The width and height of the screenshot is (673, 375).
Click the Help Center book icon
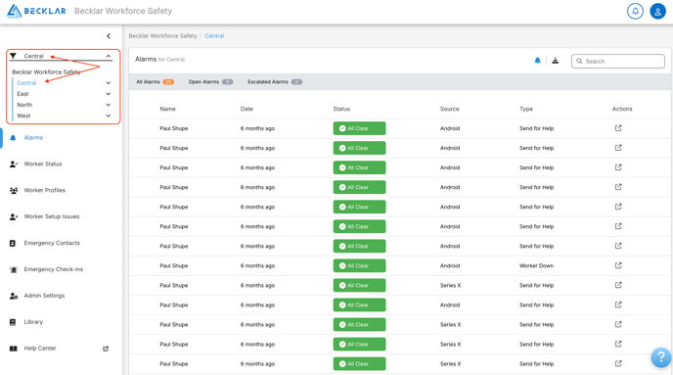click(x=14, y=349)
